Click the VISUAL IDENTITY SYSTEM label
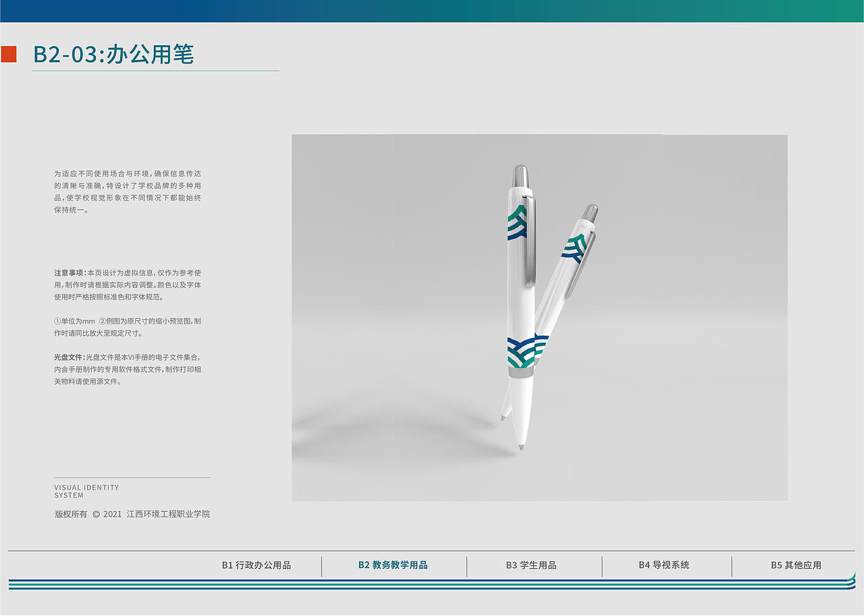The height and width of the screenshot is (616, 864). (86, 490)
